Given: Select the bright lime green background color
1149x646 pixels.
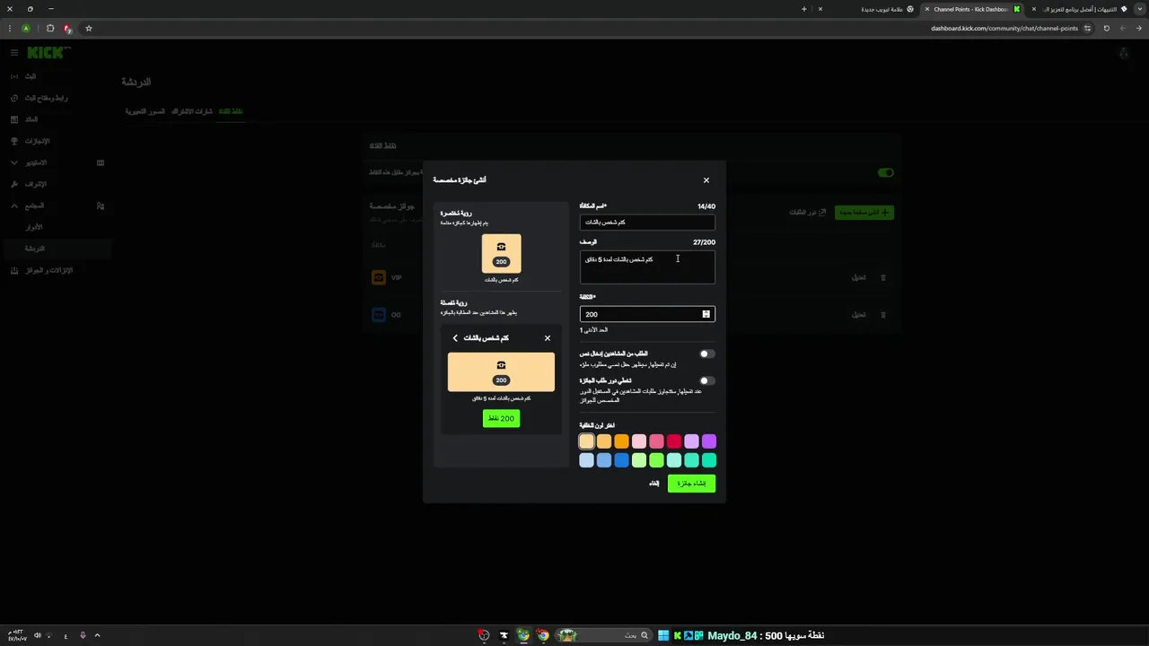Looking at the screenshot, I should (x=656, y=460).
